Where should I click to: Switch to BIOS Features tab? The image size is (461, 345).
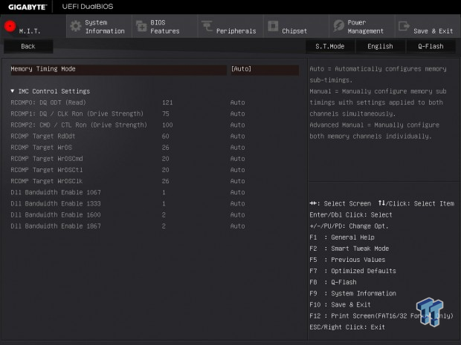[x=164, y=27]
